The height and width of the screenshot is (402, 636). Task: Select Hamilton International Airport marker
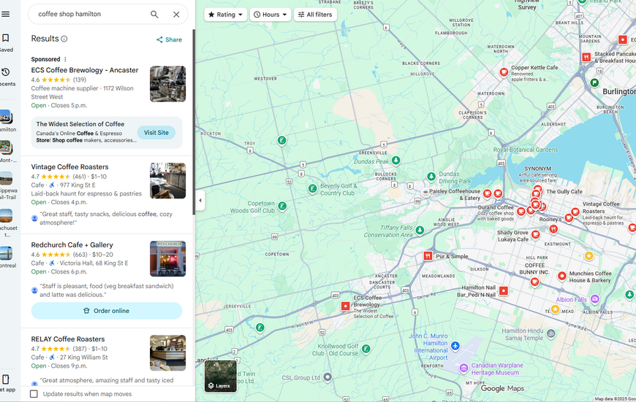[x=455, y=346]
